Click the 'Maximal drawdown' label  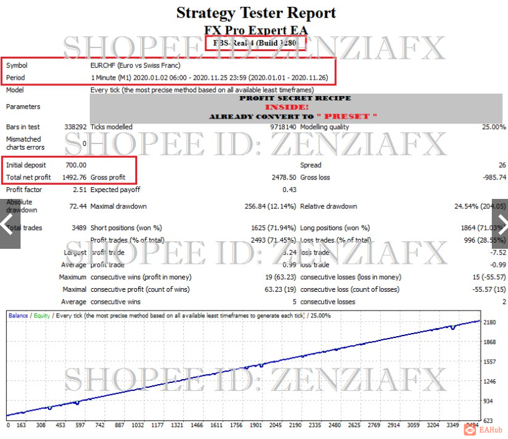pyautogui.click(x=118, y=206)
